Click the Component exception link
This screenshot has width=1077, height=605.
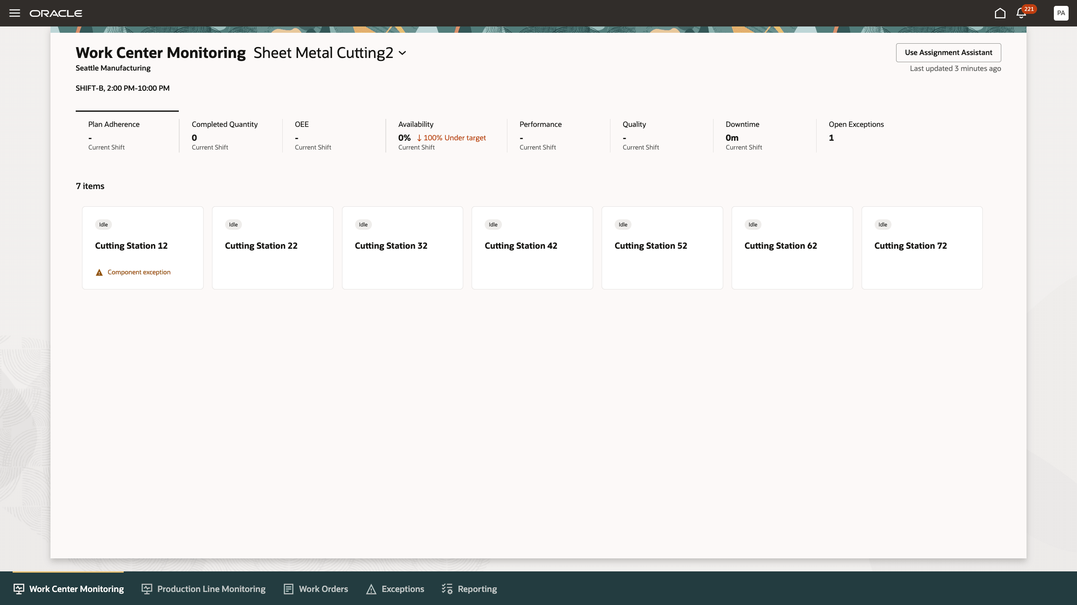click(x=139, y=272)
